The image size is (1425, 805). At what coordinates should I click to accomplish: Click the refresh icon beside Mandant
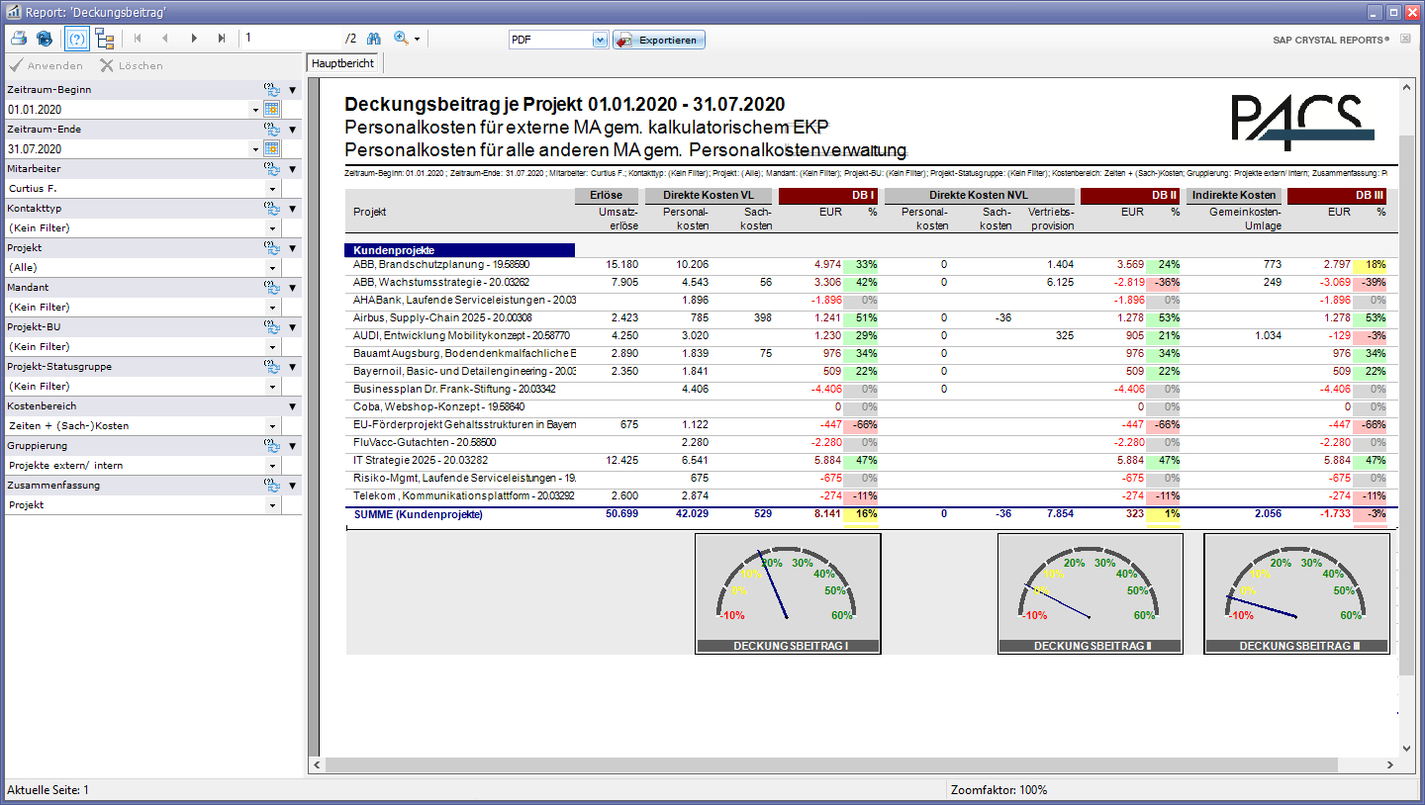[271, 287]
